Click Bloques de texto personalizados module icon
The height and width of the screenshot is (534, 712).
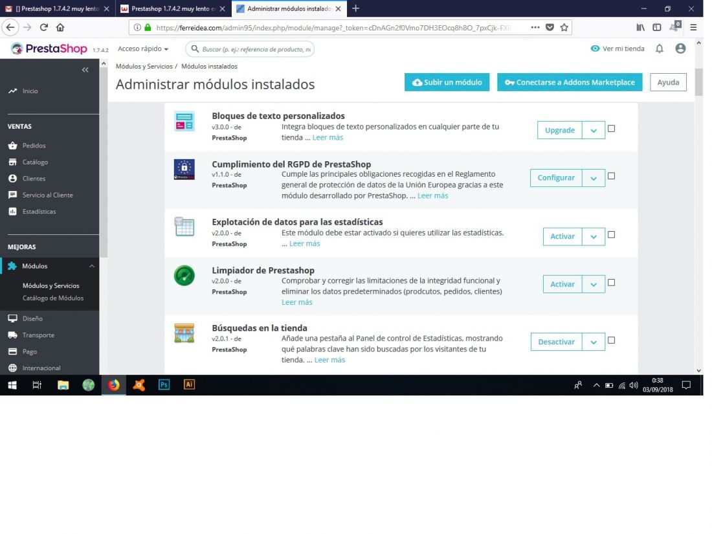(x=184, y=121)
